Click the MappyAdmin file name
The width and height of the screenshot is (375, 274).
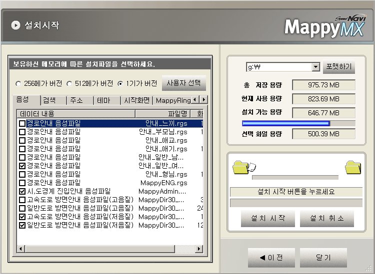click(162, 192)
